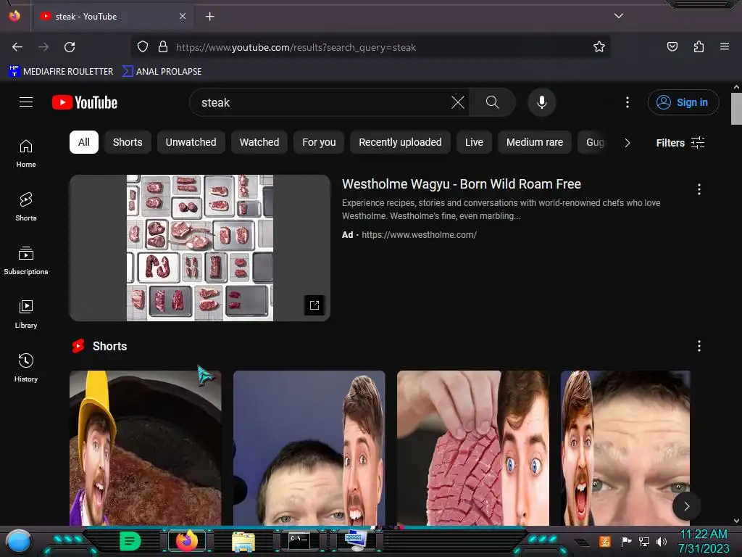This screenshot has height=557, width=742.
Task: Bookmark this page with star
Action: 599,47
